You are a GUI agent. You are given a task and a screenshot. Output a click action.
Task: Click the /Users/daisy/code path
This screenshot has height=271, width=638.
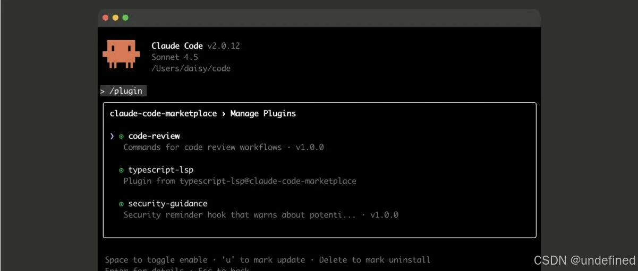coord(191,68)
